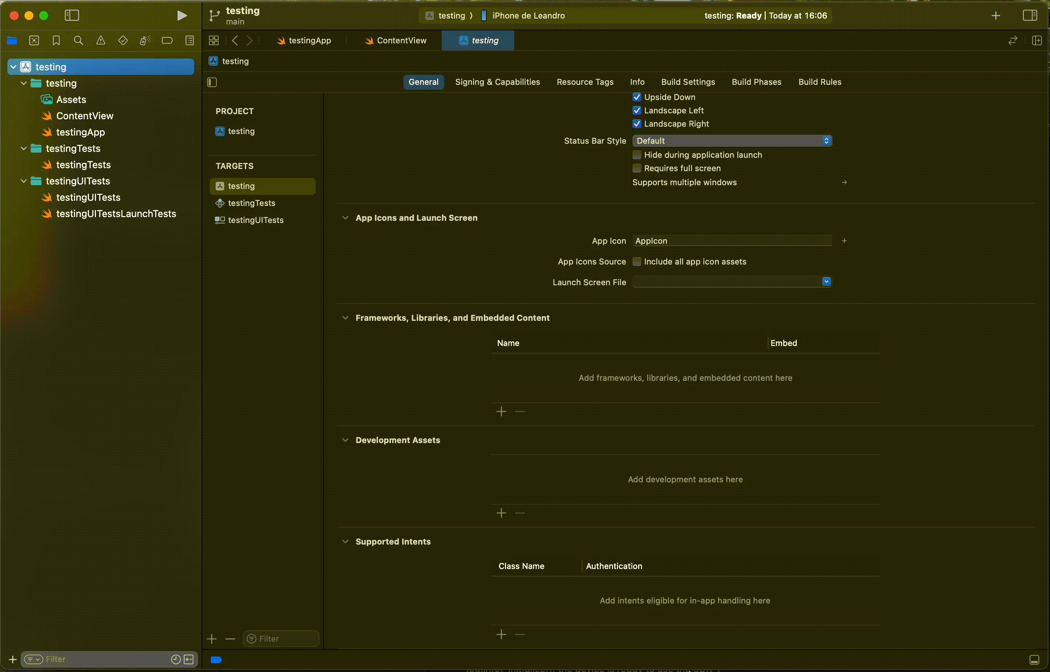Open the ContentView editor tab
1050x672 pixels.
(x=396, y=41)
